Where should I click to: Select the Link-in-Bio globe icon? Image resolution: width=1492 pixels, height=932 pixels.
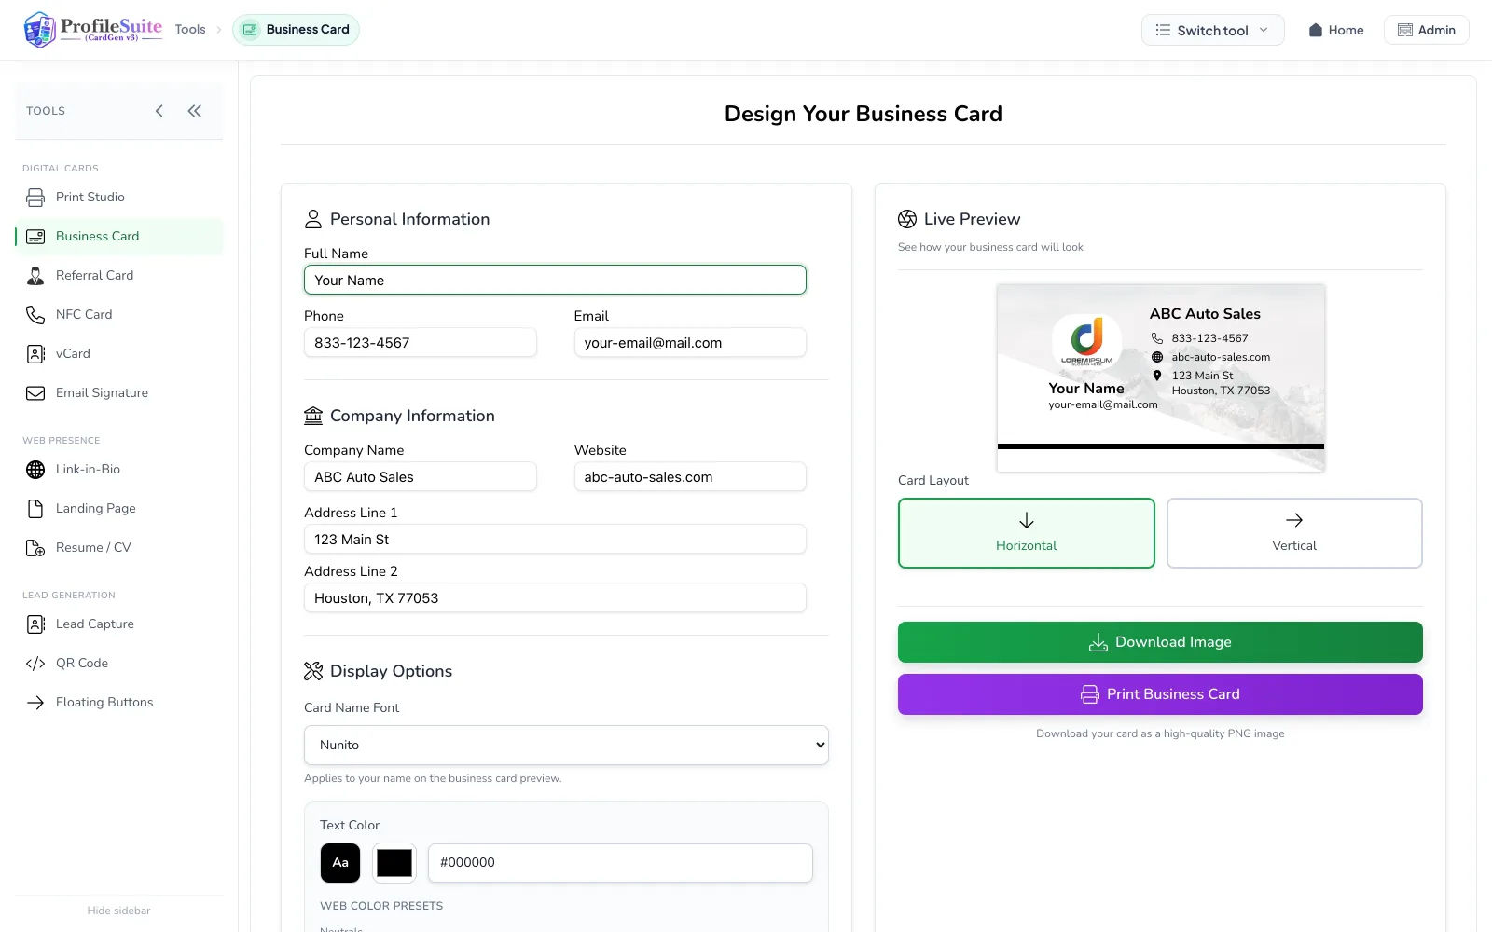coord(35,469)
